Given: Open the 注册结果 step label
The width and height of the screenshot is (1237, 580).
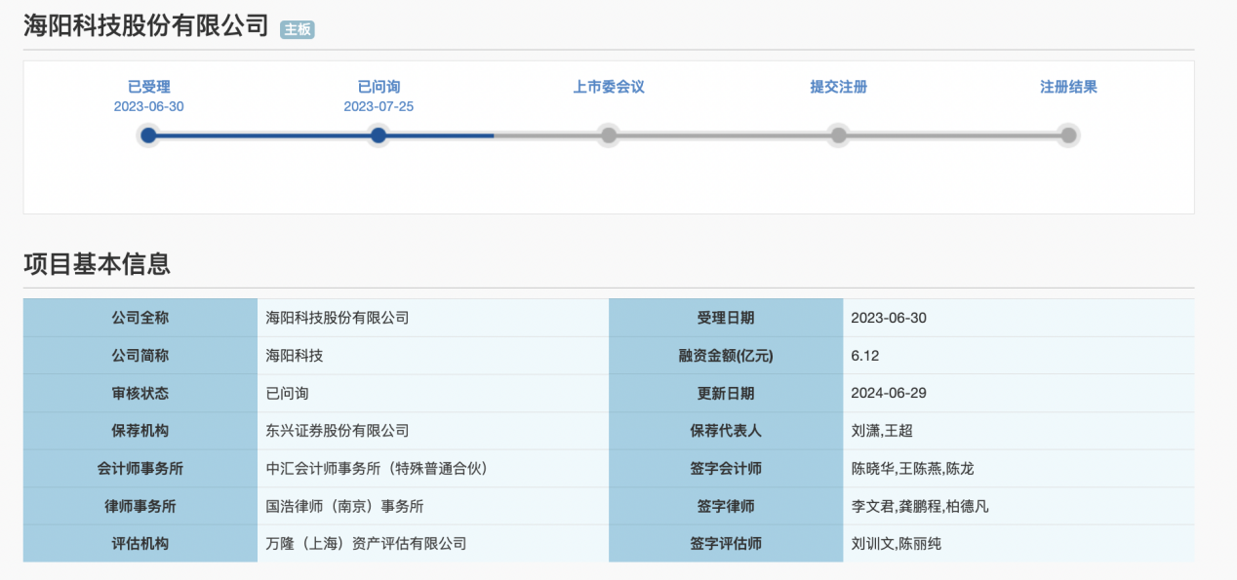Looking at the screenshot, I should [x=1068, y=87].
